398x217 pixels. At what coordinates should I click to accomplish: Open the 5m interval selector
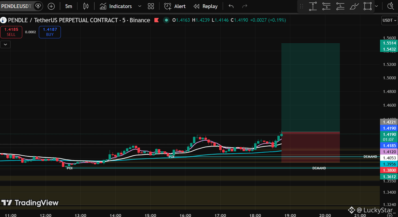69,6
